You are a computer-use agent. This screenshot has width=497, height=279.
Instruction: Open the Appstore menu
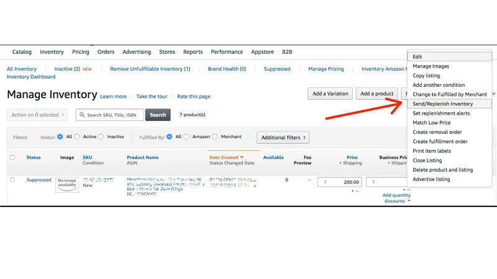pos(262,52)
